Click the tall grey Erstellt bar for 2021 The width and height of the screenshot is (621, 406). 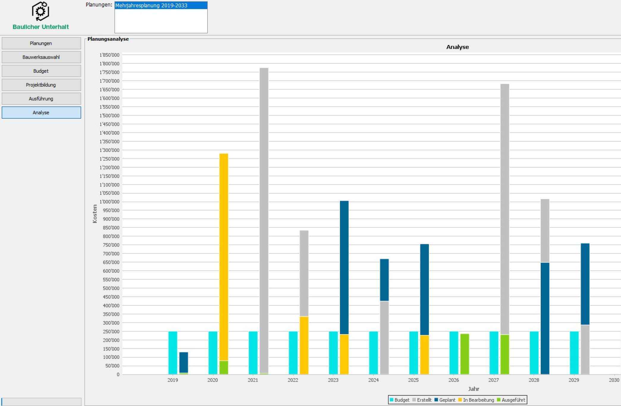264,221
